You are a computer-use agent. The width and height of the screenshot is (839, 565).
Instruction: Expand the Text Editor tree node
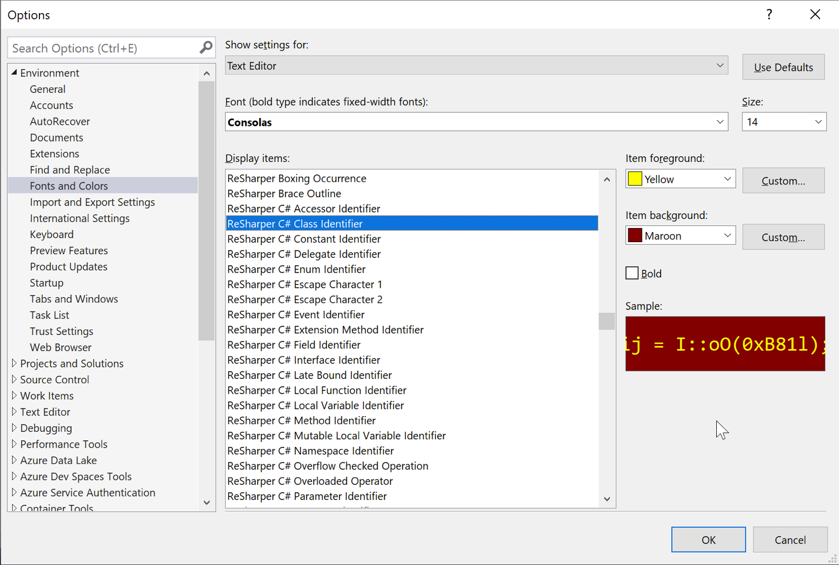14,411
